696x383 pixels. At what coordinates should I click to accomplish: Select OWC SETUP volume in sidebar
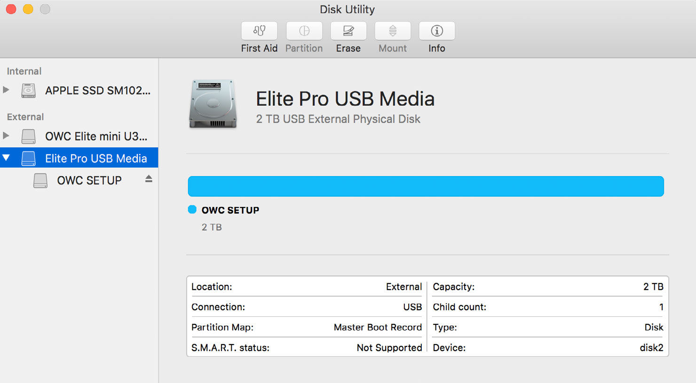point(89,180)
